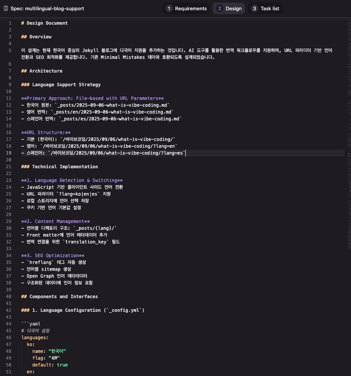Click the Components and Interfaces heading
Image resolution: width=351 pixels, height=376 pixels.
pyautogui.click(x=60, y=297)
